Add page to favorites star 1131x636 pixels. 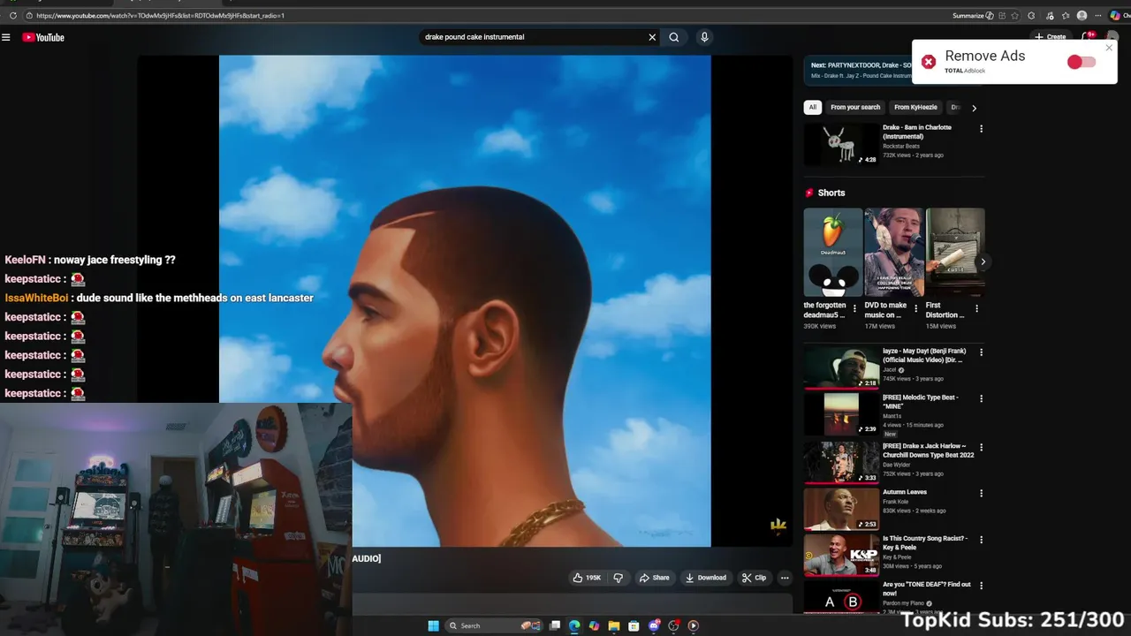click(x=1015, y=15)
